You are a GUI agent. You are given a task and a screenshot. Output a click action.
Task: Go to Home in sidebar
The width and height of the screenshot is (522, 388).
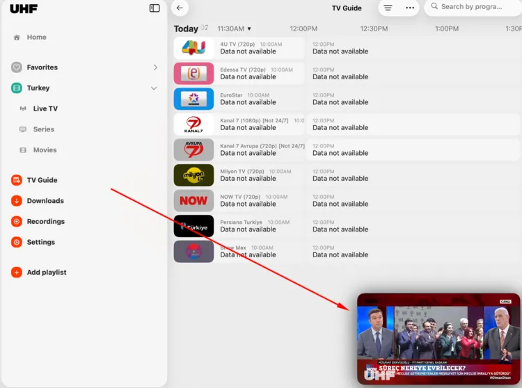(x=36, y=38)
